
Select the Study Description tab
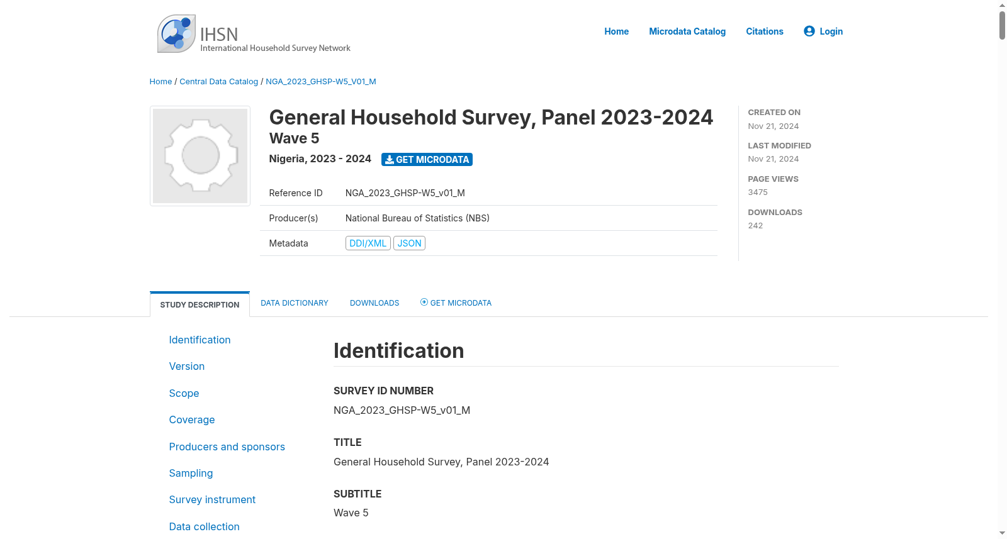(x=200, y=304)
